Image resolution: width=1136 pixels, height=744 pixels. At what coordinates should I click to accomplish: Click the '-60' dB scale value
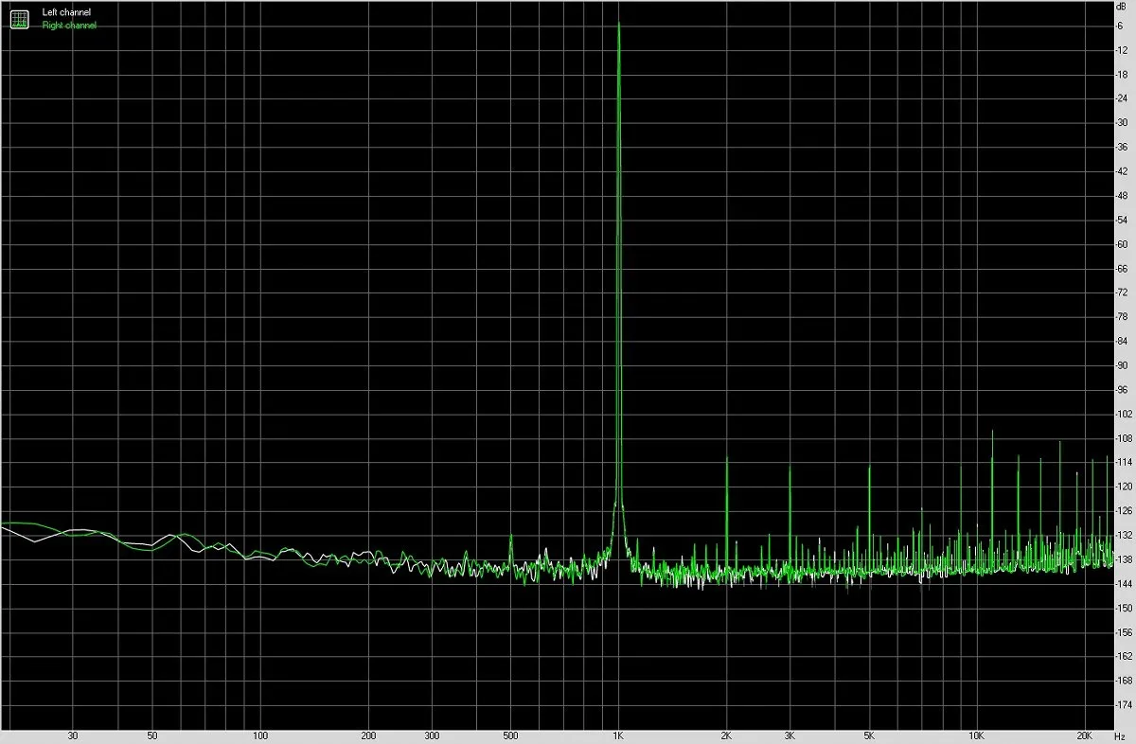(1124, 243)
